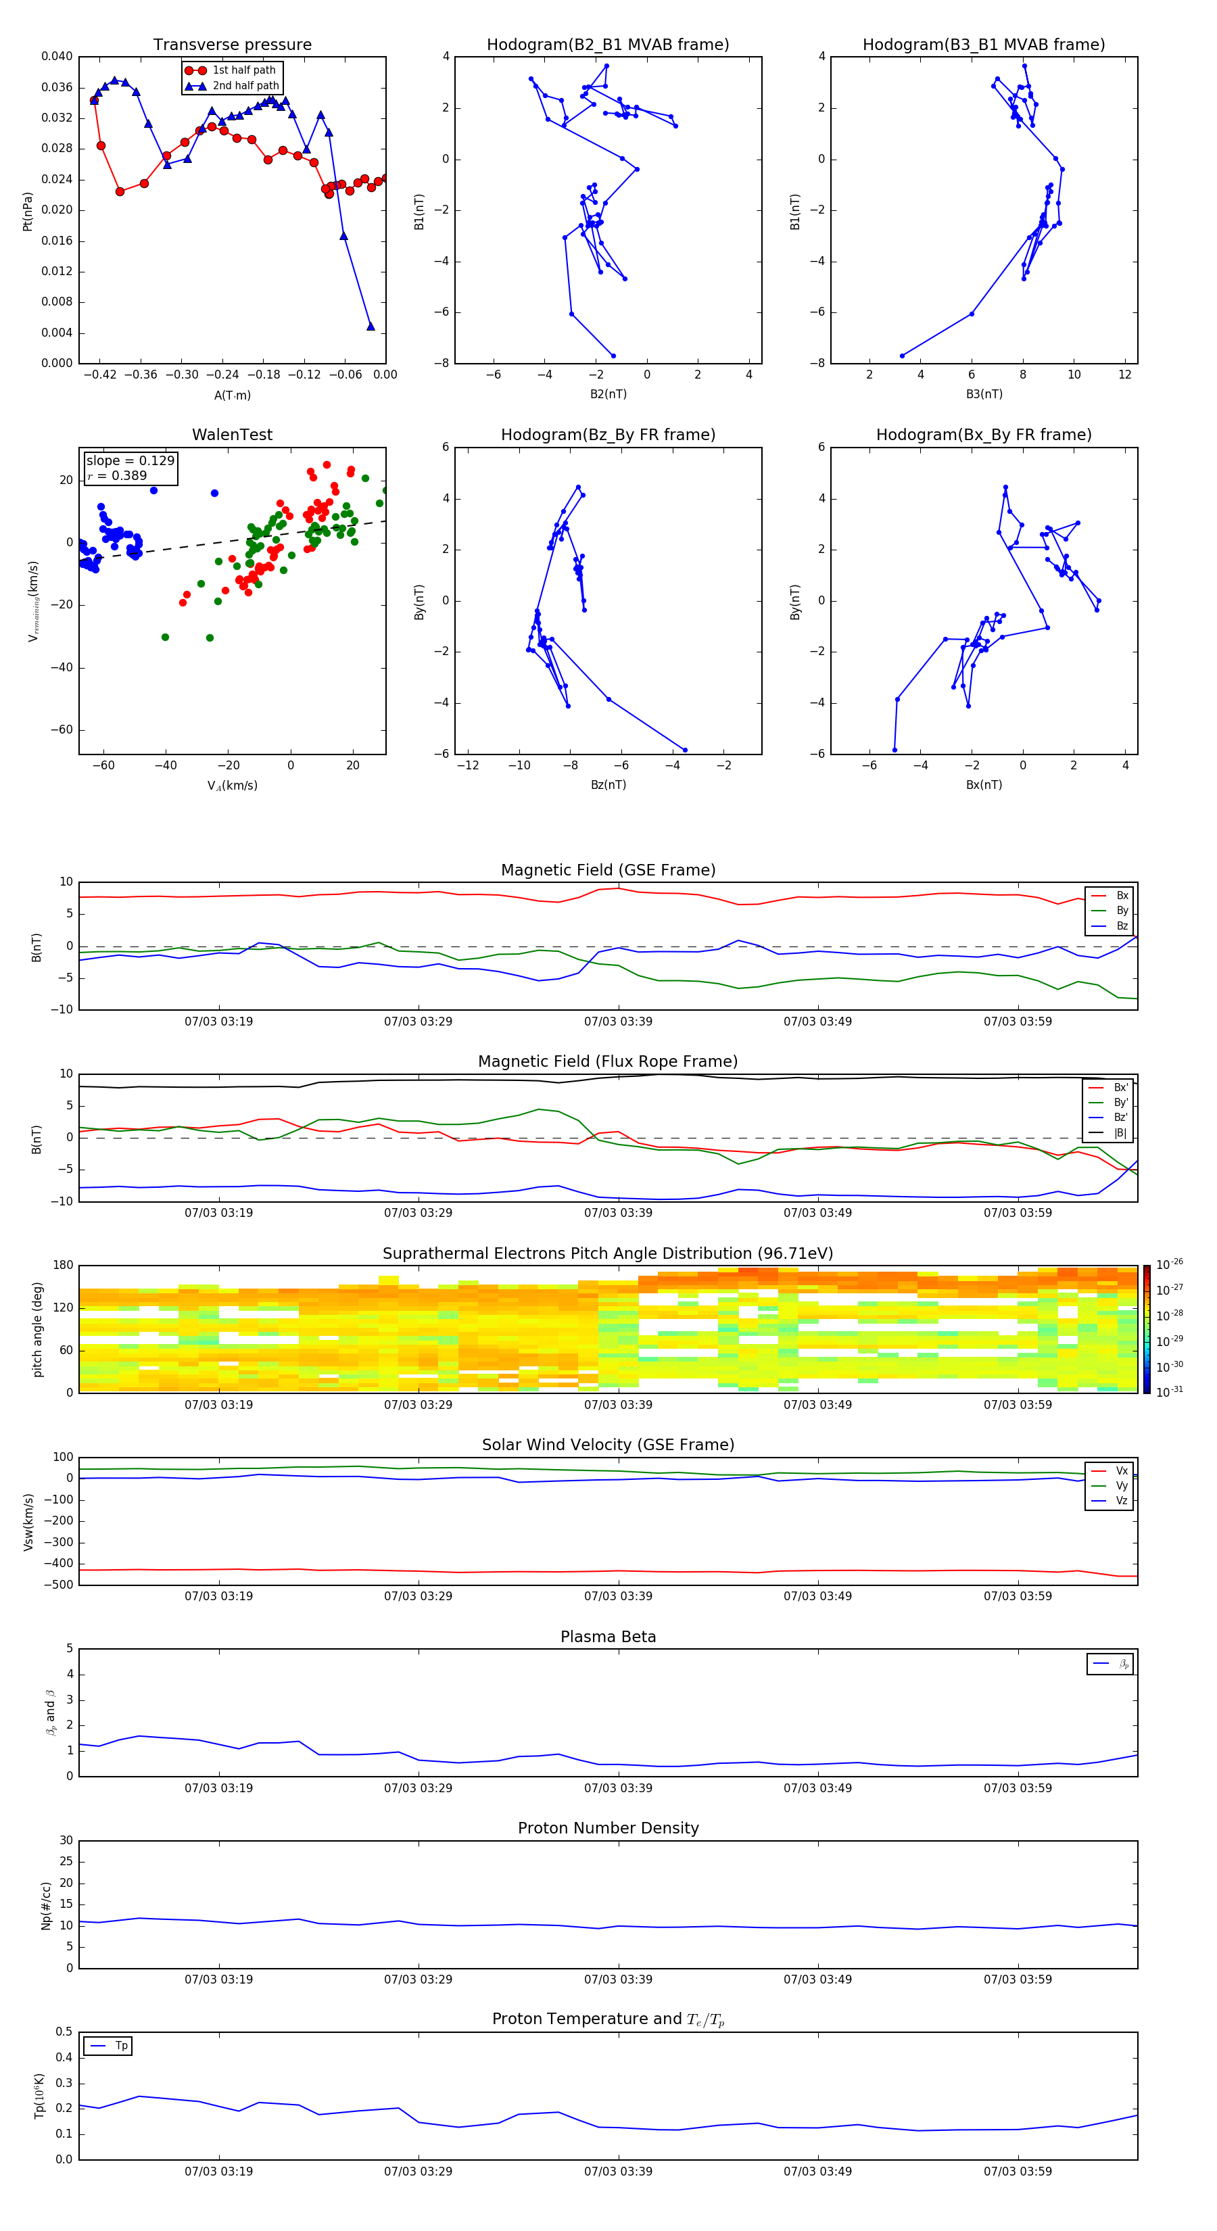The height and width of the screenshot is (2231, 1217).
Task: Click the 'WalenTest' plot title
Action: click(x=232, y=435)
